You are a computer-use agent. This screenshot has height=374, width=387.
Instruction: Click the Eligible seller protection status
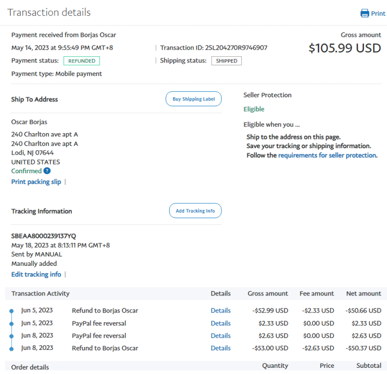click(x=254, y=109)
